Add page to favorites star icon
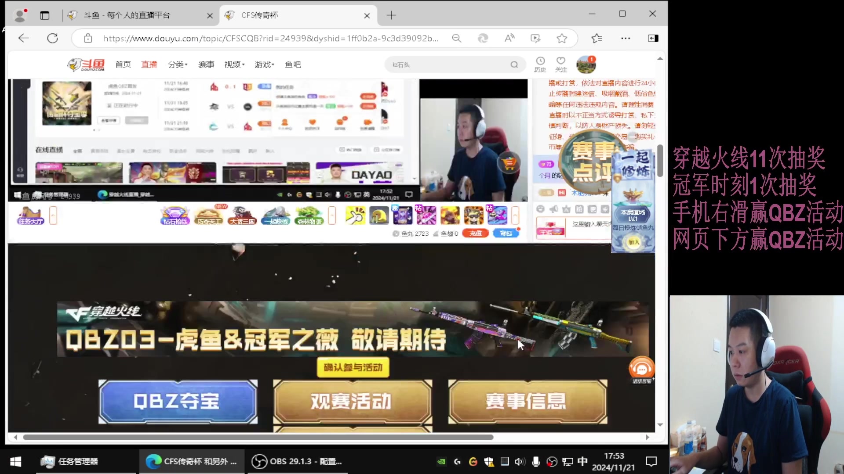This screenshot has width=844, height=474. pos(562,38)
